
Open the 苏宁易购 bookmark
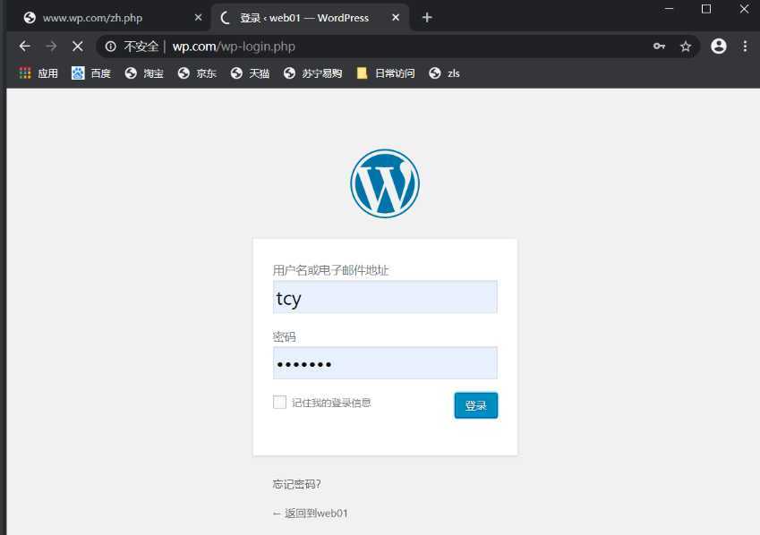[312, 73]
